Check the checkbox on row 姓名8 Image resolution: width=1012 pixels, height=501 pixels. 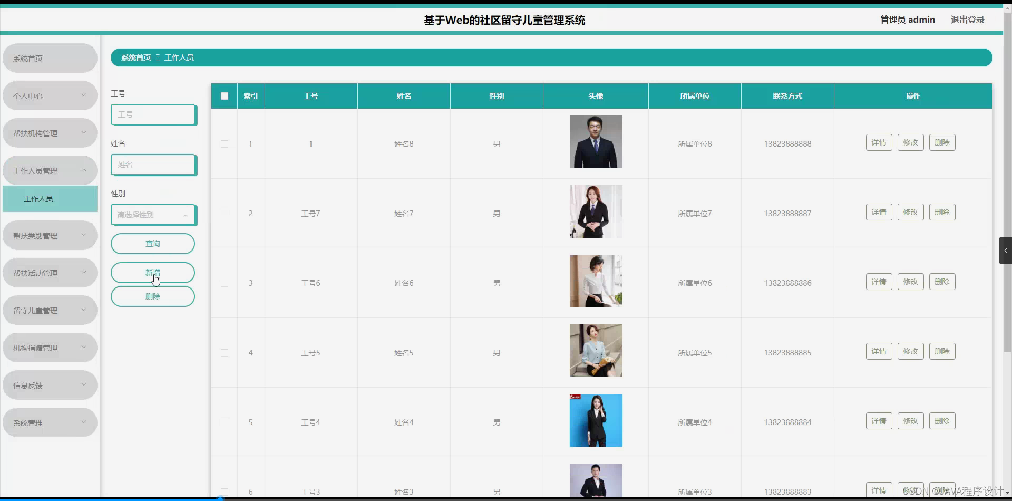225,144
